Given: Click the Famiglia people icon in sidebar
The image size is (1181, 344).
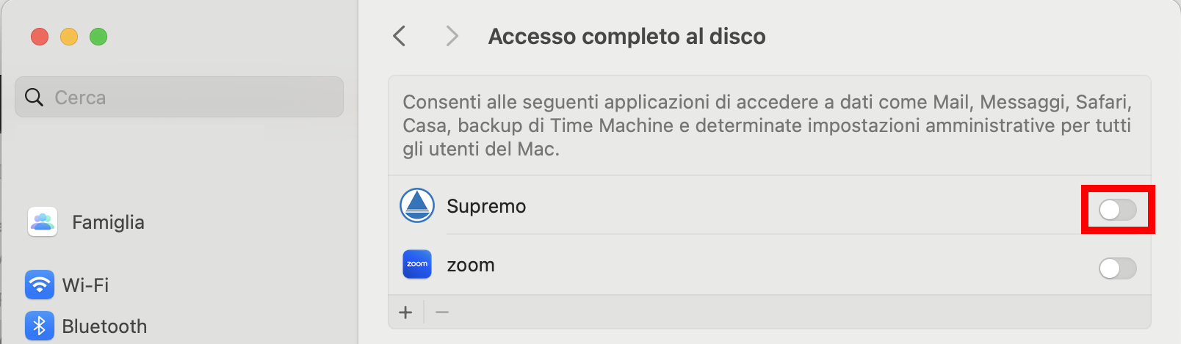Looking at the screenshot, I should click(x=43, y=222).
